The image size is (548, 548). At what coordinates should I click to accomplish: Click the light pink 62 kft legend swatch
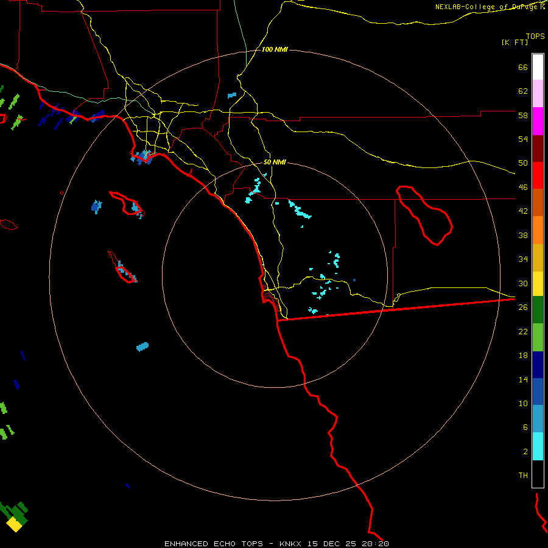pos(538,93)
